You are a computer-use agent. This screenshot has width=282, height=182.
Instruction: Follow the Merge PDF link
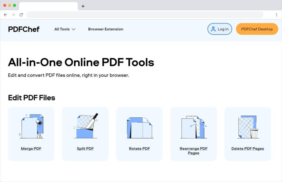(x=31, y=149)
